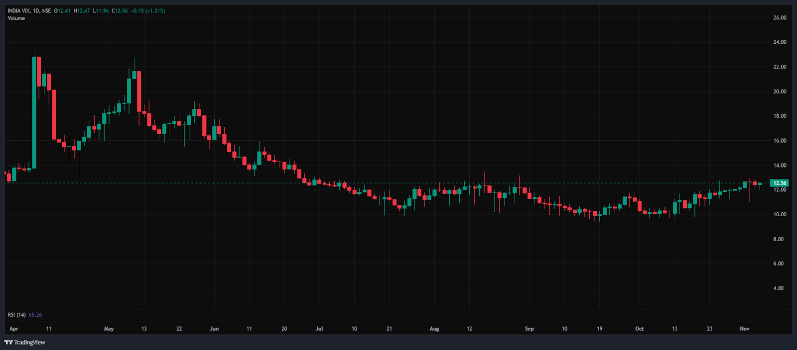Click the tall green April spike candle
The width and height of the screenshot is (797, 350).
coord(34,112)
